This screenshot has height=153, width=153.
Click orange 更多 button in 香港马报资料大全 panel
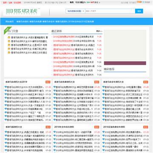(x=48, y=127)
